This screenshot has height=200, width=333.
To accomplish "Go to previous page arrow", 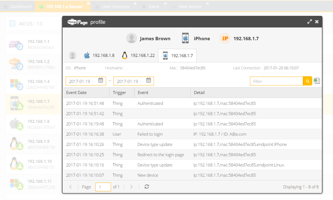I will click(71, 187).
